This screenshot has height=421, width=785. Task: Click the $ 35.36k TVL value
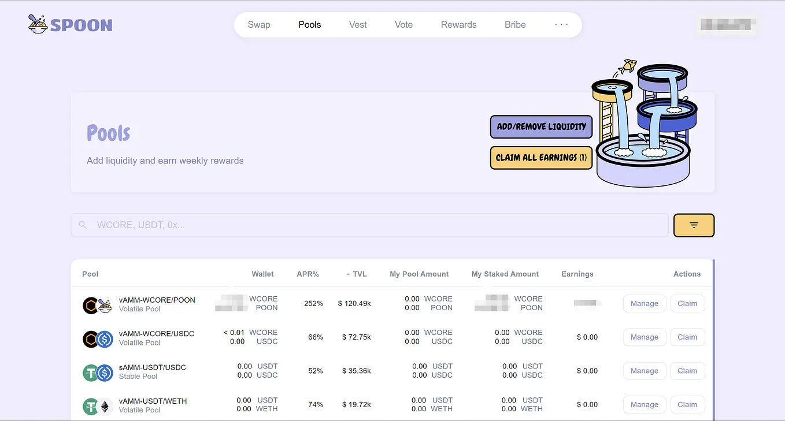click(357, 371)
